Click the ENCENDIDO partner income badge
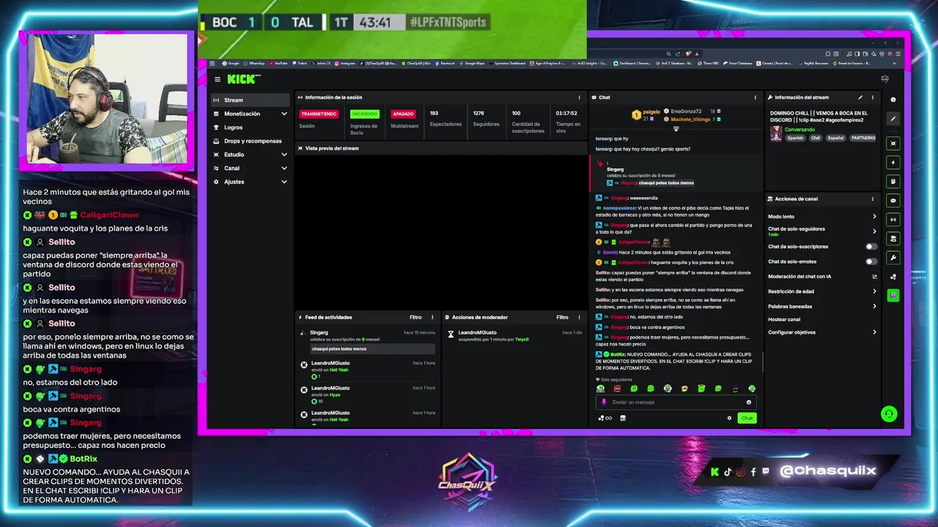The image size is (938, 527). click(364, 114)
